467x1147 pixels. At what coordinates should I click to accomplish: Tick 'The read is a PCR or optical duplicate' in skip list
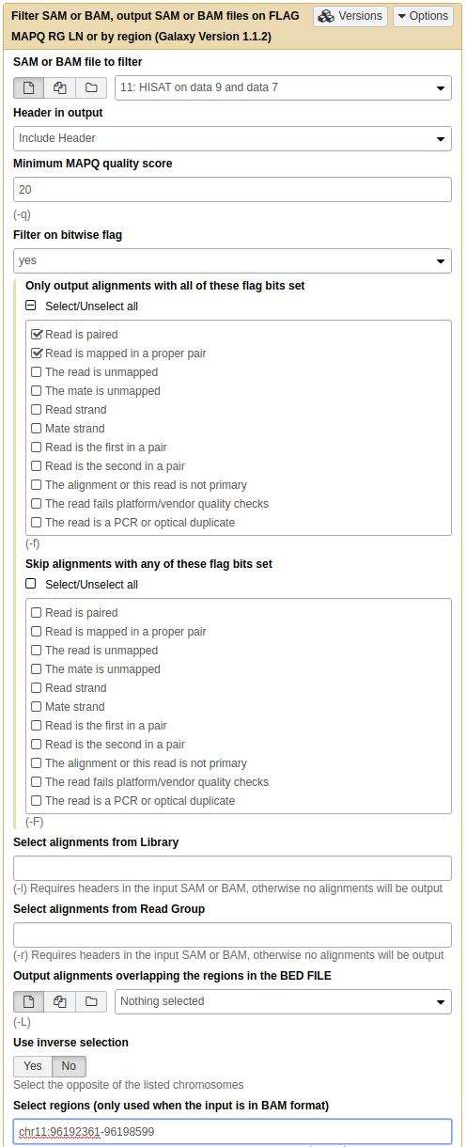coord(37,800)
